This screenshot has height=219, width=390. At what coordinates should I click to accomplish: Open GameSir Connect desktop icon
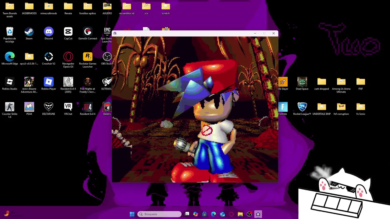pos(87,33)
